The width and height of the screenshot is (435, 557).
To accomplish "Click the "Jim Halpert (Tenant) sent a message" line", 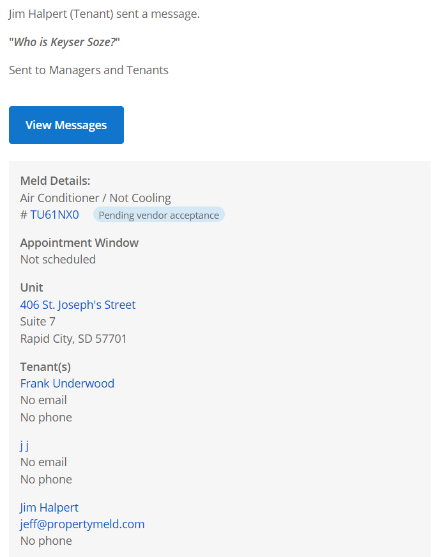I will pyautogui.click(x=104, y=13).
